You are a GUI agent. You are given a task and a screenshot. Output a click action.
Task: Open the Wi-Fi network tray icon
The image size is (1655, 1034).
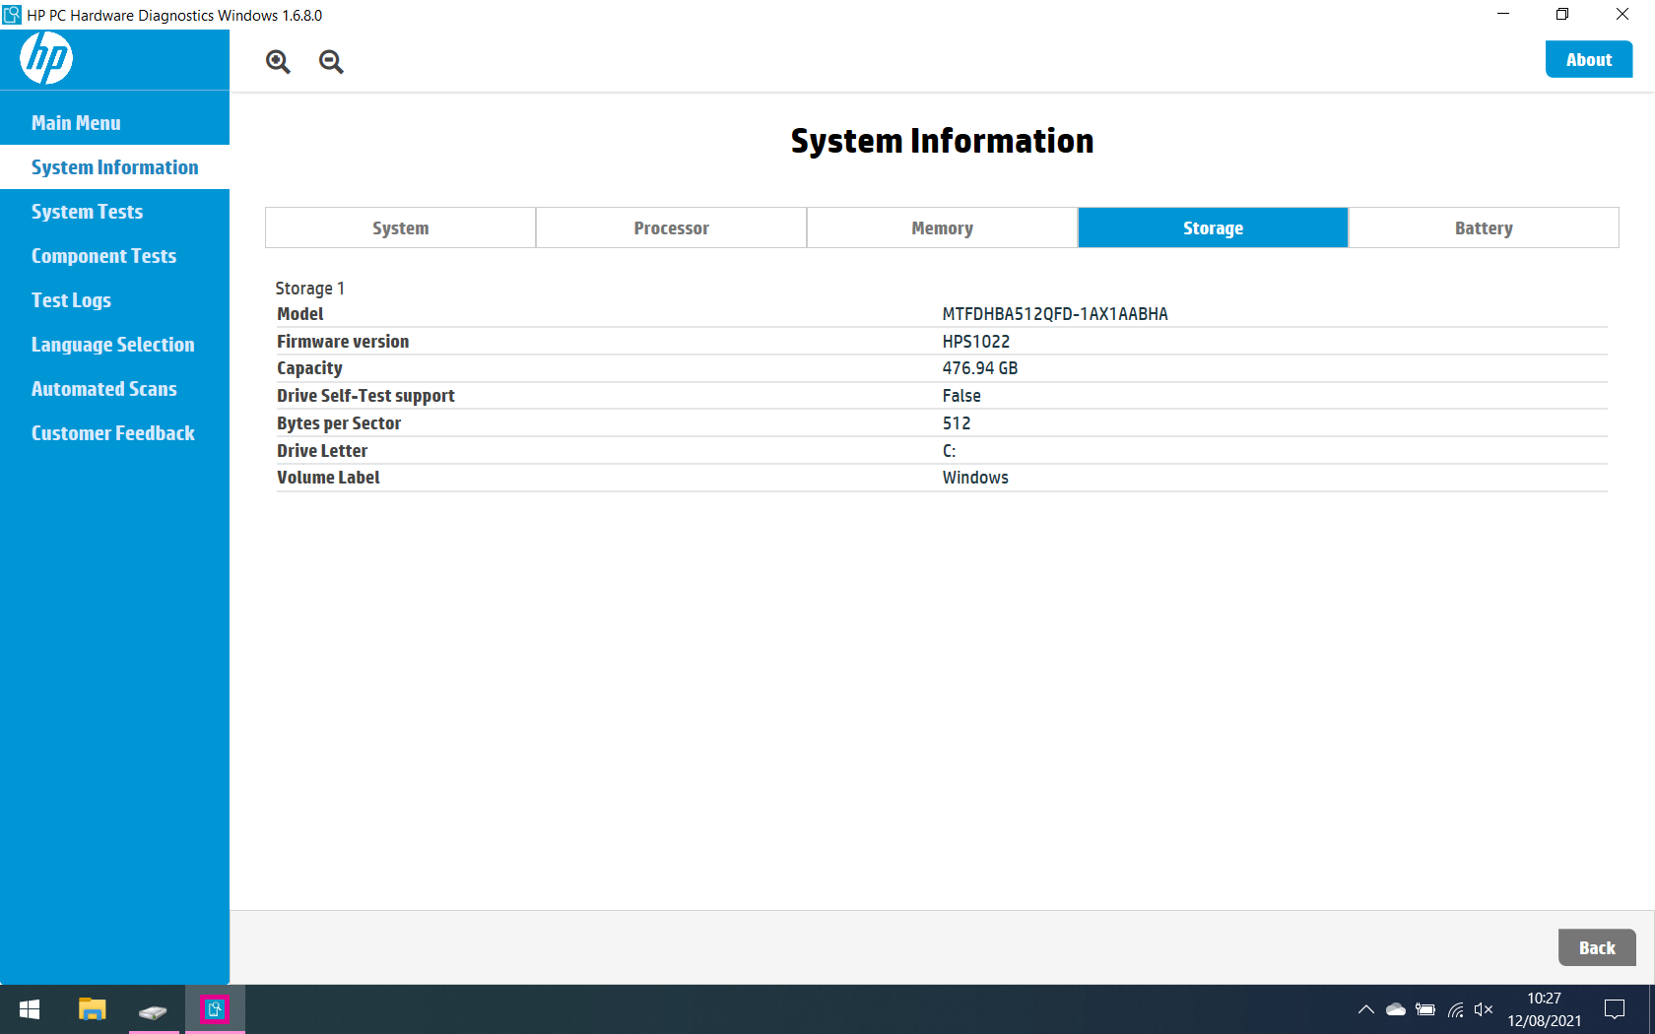(x=1455, y=1009)
